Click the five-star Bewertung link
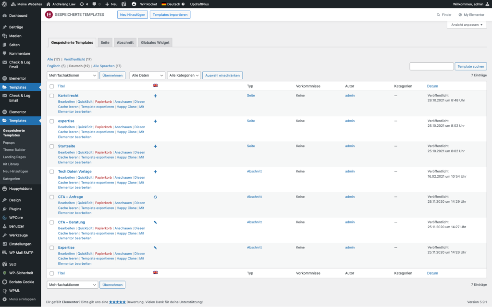This screenshot has height=307, width=492. pos(117,302)
